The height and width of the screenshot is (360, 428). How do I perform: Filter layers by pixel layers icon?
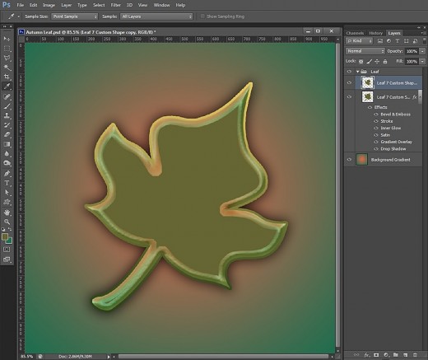pyautogui.click(x=380, y=41)
